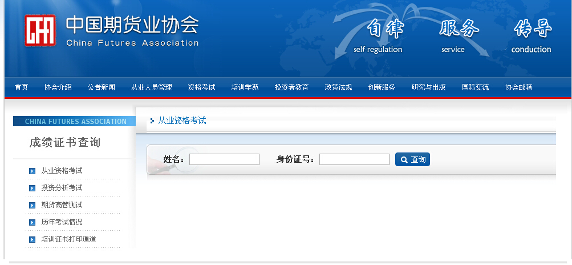Go to 国际交流 navigation item
Image resolution: width=572 pixels, height=265 pixels.
(475, 87)
